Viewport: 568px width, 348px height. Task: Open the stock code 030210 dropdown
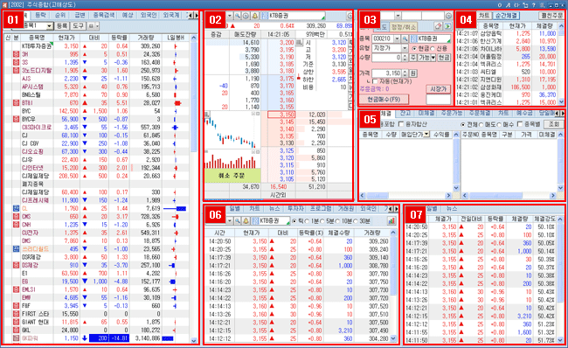pyautogui.click(x=398, y=38)
